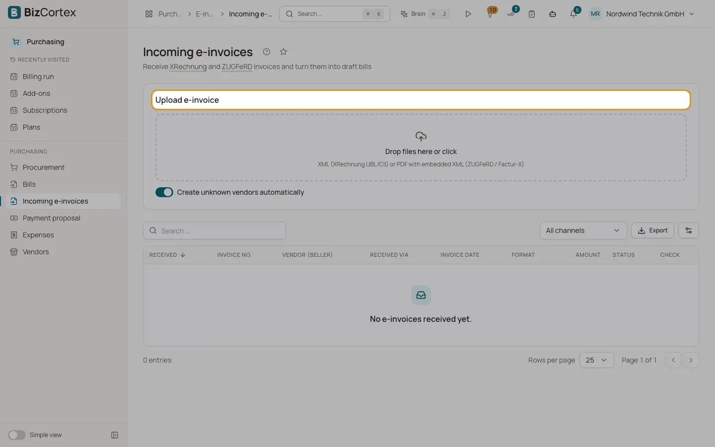The width and height of the screenshot is (715, 447).
Task: Open the Nordwind Technik GmbH account menu
Action: [x=642, y=14]
